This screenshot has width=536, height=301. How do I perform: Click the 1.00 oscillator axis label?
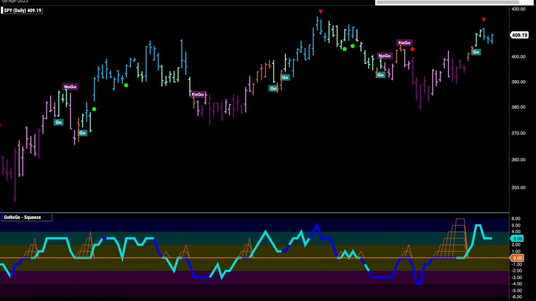pyautogui.click(x=516, y=252)
